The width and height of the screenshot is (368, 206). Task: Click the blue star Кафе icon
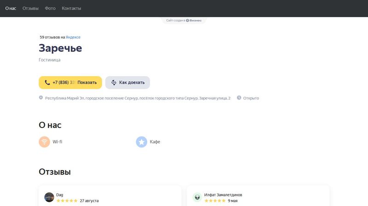(141, 142)
